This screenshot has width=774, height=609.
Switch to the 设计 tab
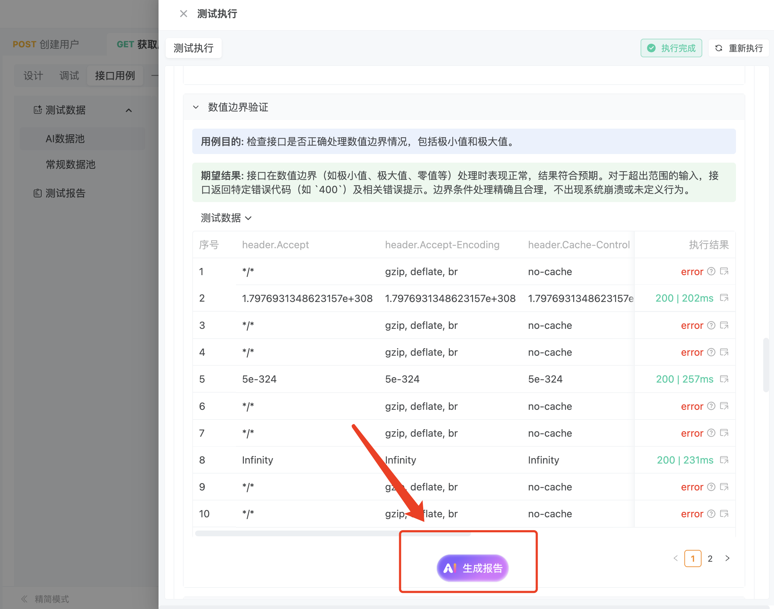click(33, 76)
